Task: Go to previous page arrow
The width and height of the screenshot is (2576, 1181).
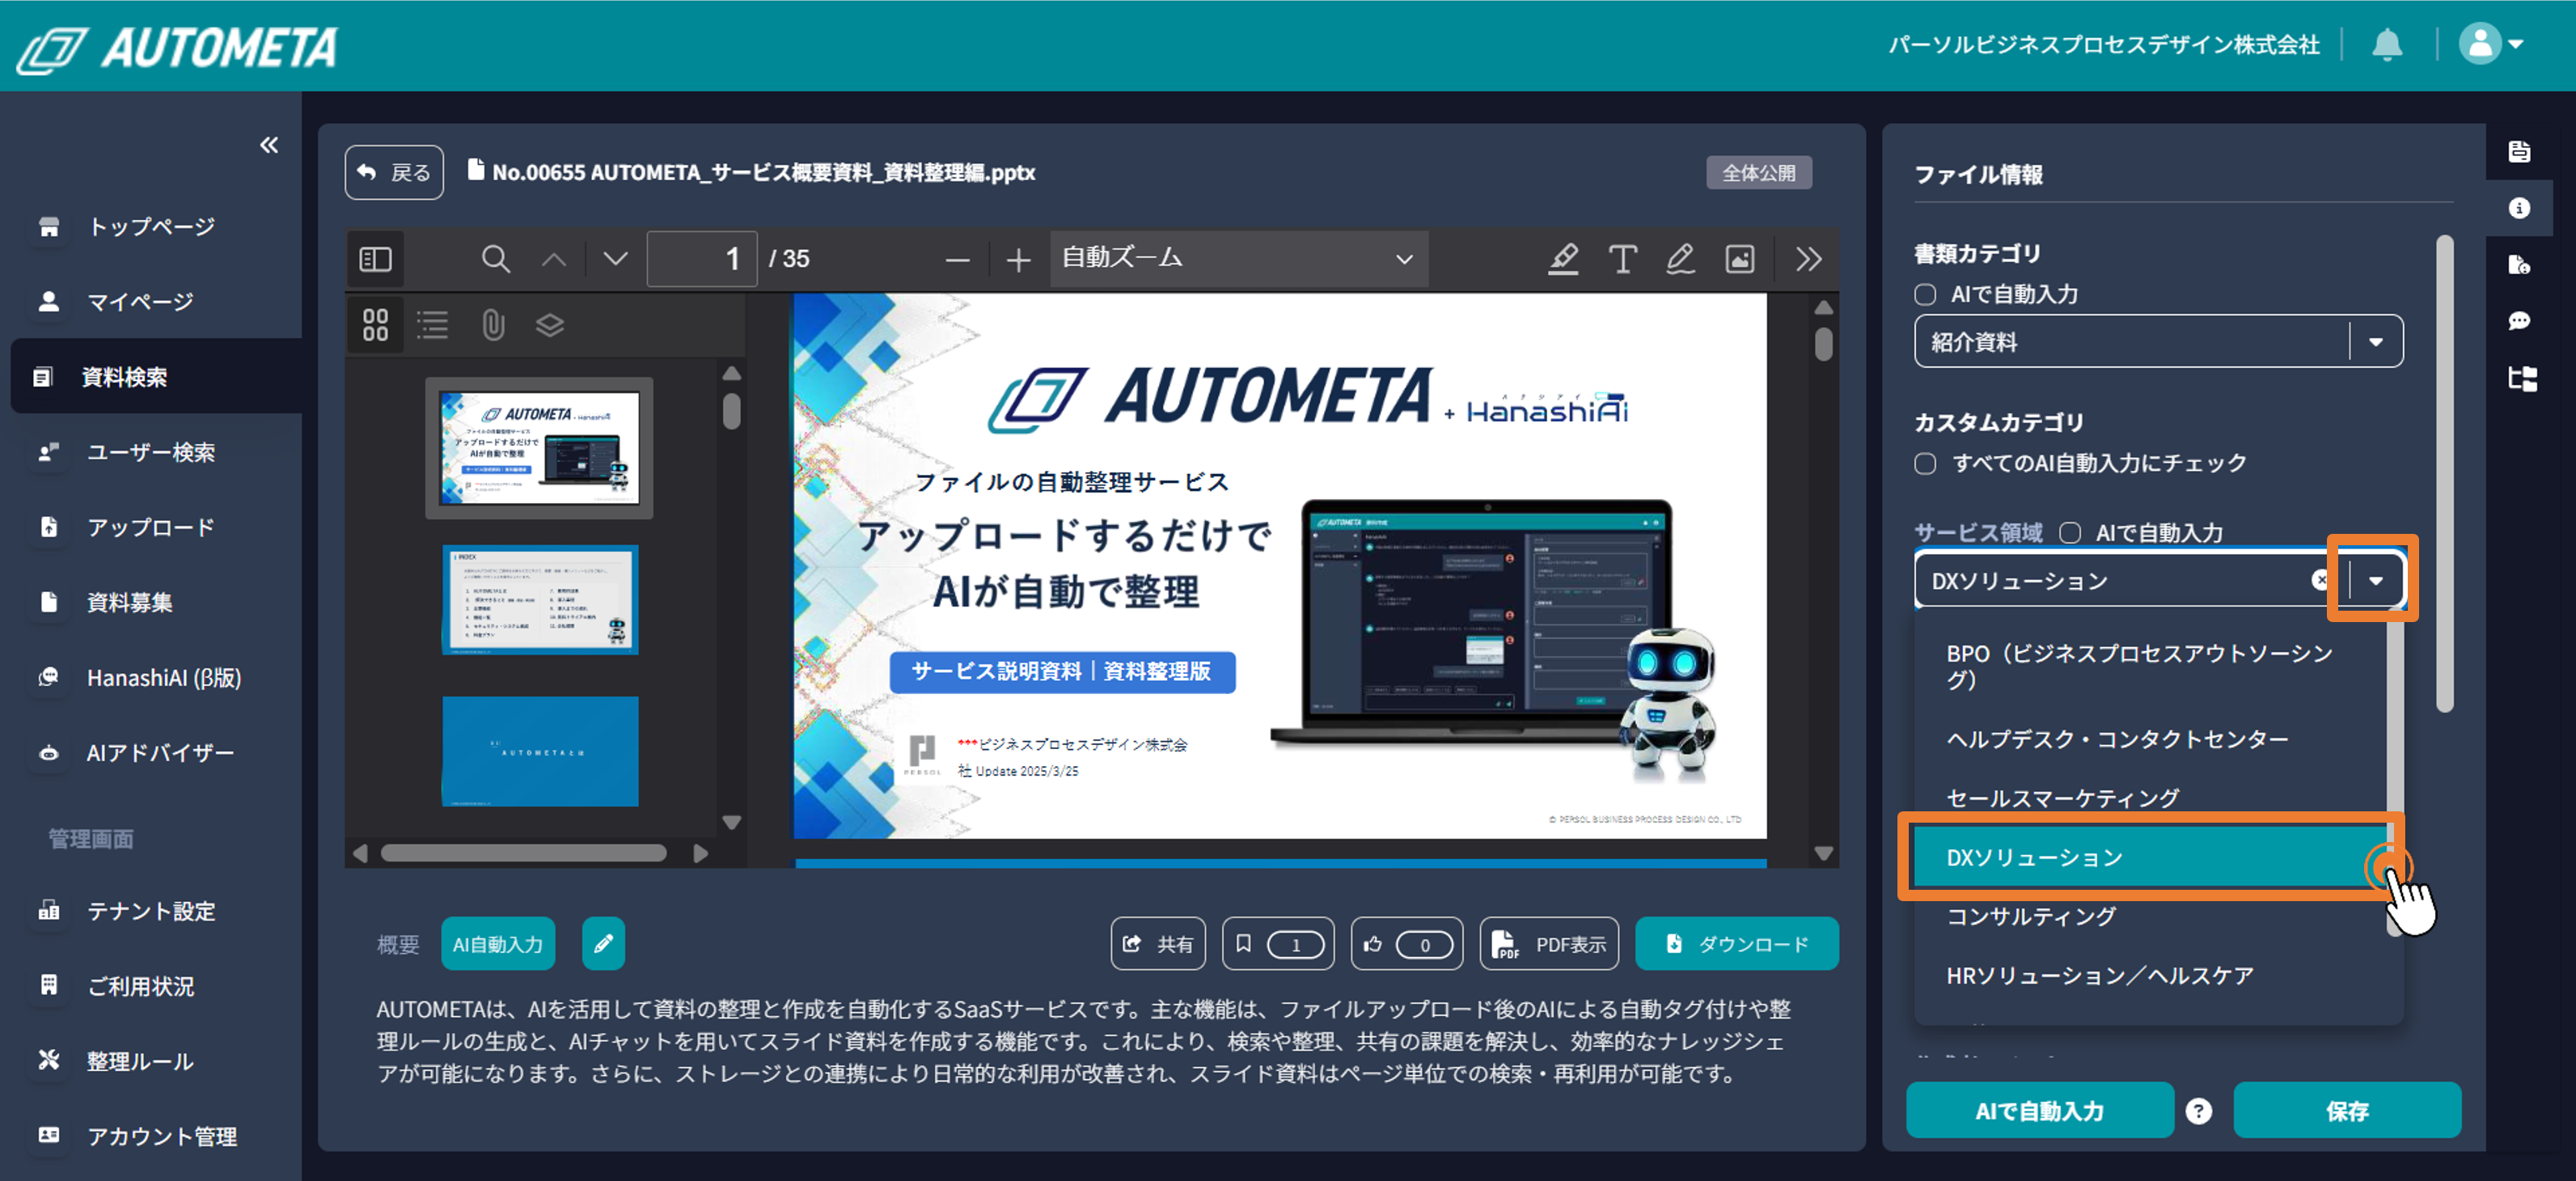Action: (x=553, y=259)
